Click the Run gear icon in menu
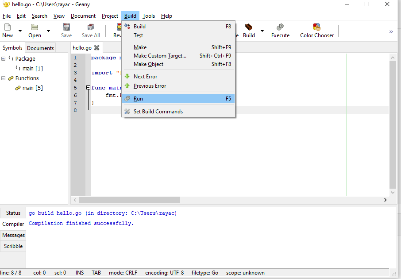 tap(127, 99)
